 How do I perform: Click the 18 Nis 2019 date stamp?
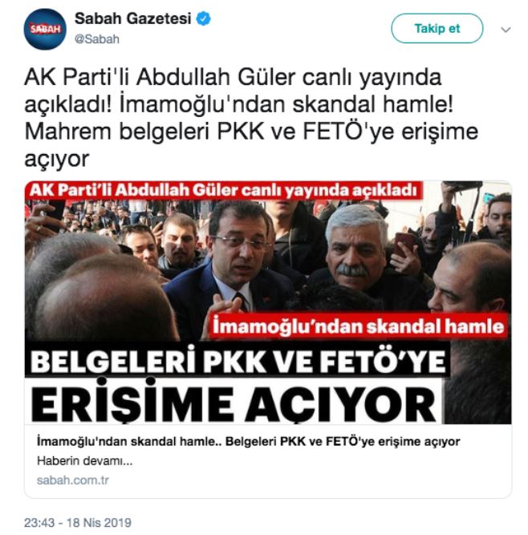pos(99,523)
